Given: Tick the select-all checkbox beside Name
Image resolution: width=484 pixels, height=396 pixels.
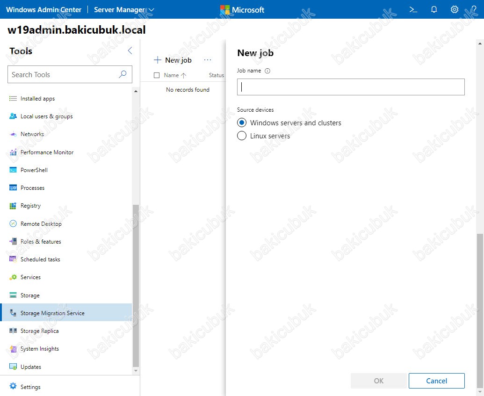Looking at the screenshot, I should tap(157, 75).
